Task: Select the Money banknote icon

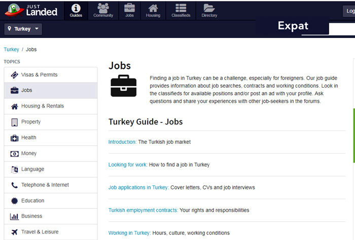Action: (15, 154)
